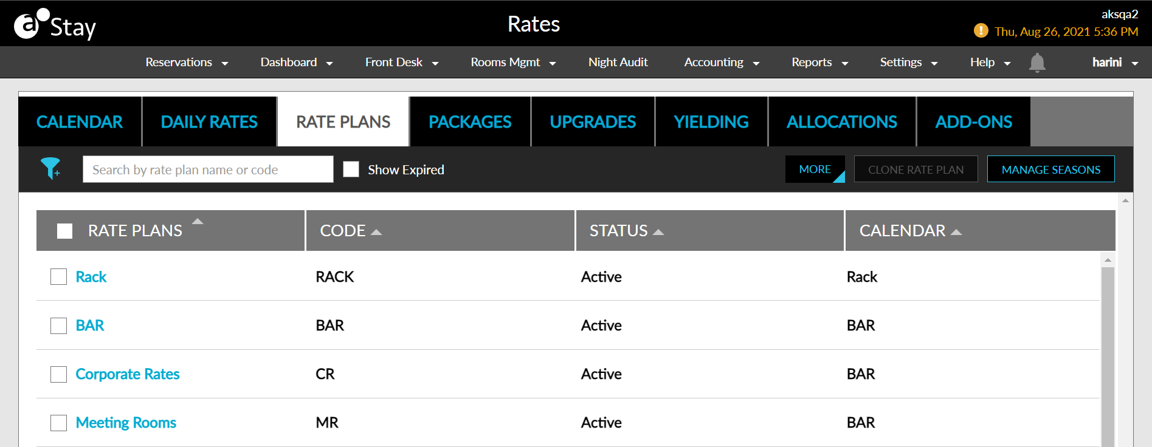This screenshot has width=1152, height=447.
Task: Sort by Status column arrow
Action: (658, 232)
